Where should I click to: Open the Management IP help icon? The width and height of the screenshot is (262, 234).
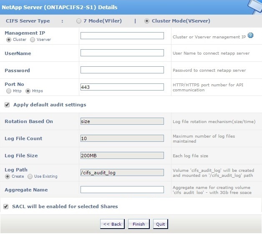(x=250, y=35)
